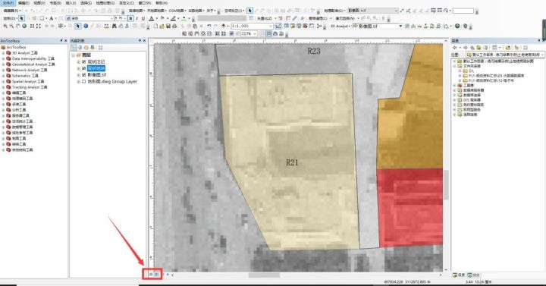Select the Zoom Out tool
The image size is (546, 286).
11,26
